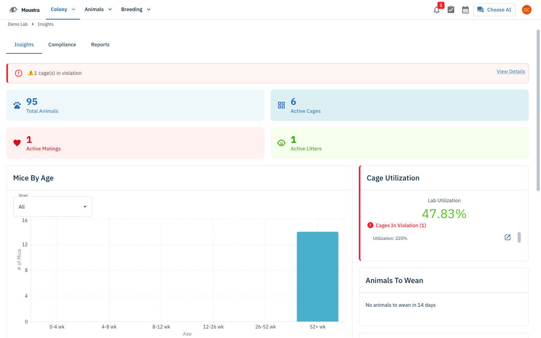Image resolution: width=541 pixels, height=338 pixels.
Task: Expand the Breeding menu
Action: pyautogui.click(x=136, y=9)
